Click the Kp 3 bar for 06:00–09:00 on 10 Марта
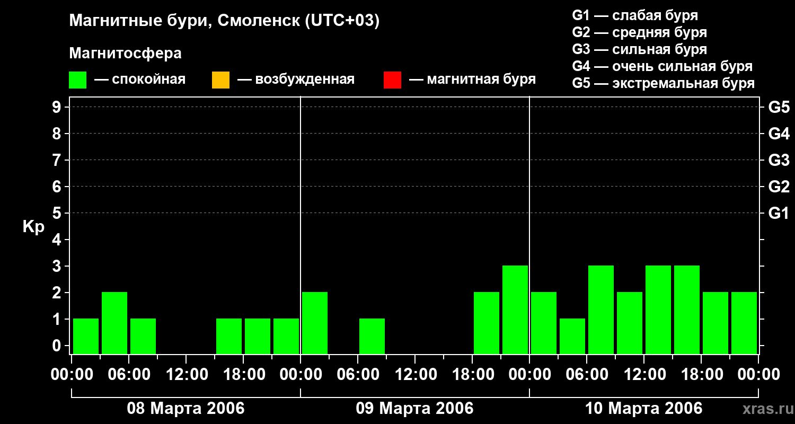Viewport: 795px width, 424px height. point(601,310)
